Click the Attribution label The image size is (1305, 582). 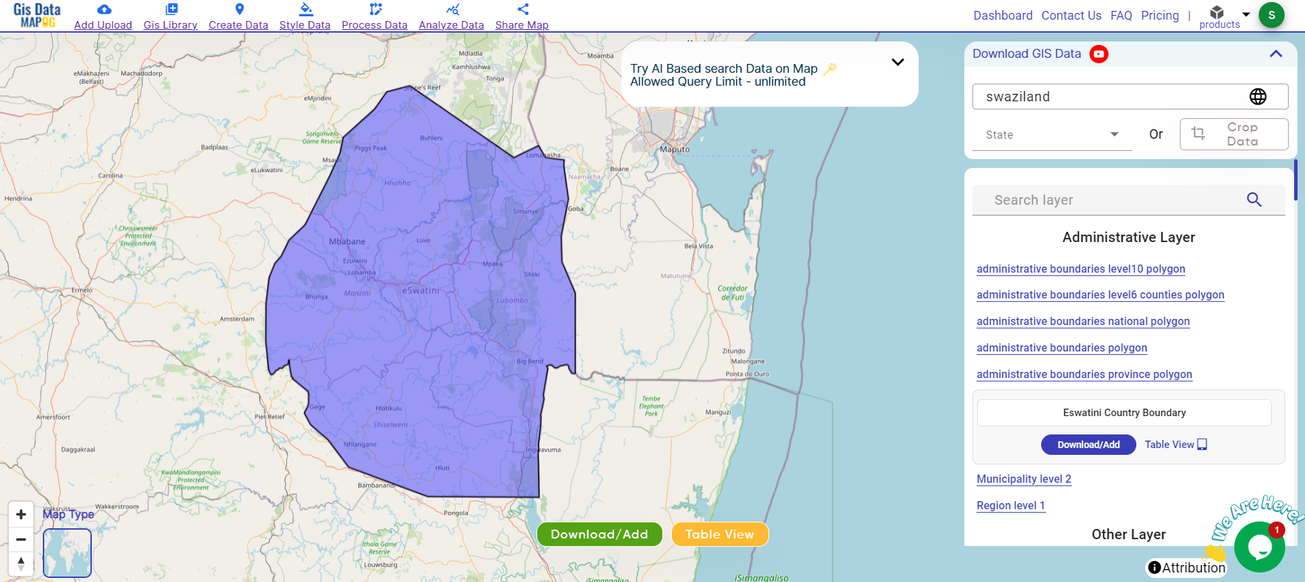(x=1193, y=568)
